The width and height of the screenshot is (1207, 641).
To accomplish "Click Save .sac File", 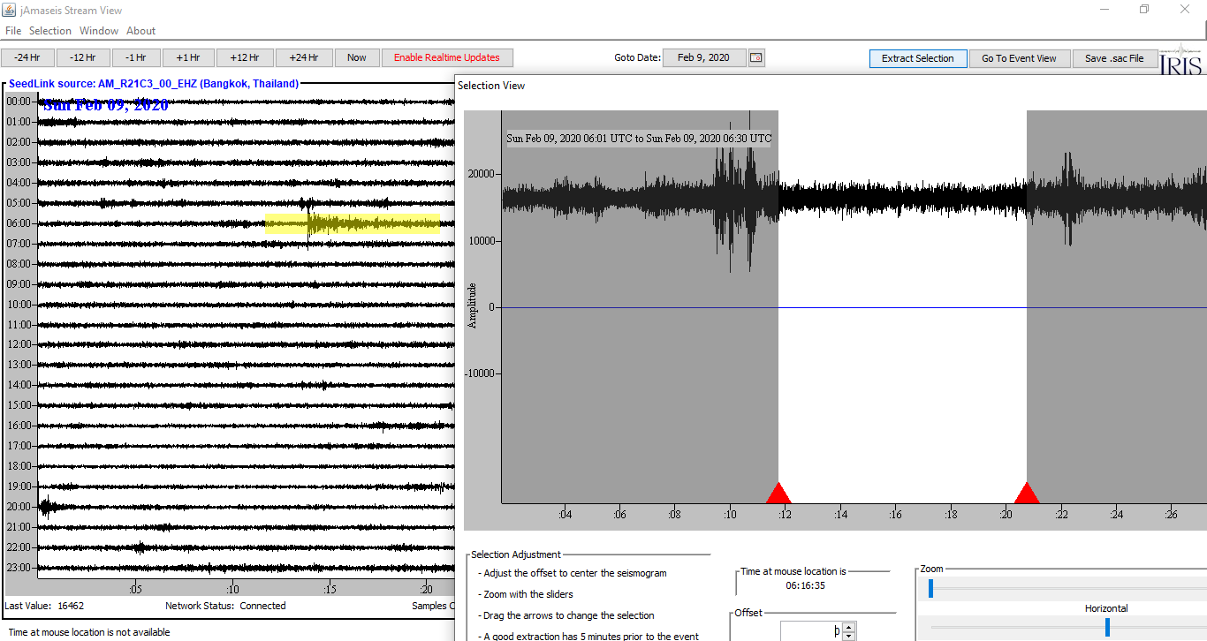I will pos(1114,58).
